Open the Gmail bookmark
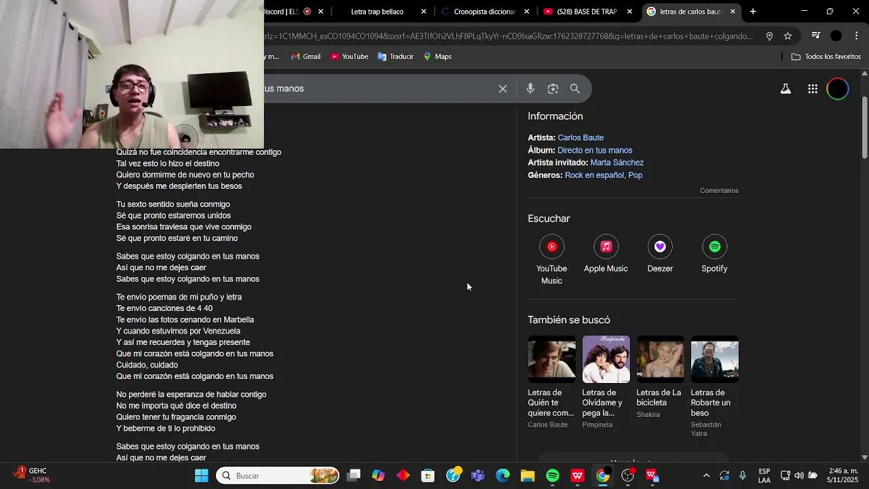 306,56
